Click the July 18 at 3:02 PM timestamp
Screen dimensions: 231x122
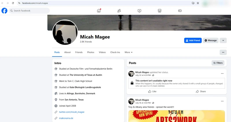click(143, 103)
